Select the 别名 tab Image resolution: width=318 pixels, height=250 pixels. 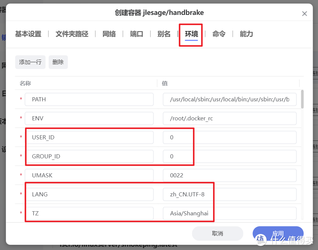click(164, 34)
